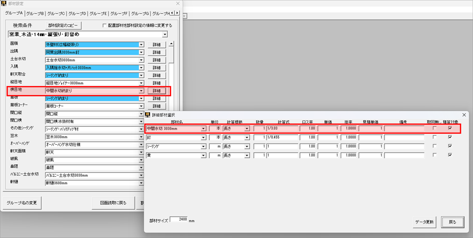
Task: Toggle 積算対象 checkbox for 中間水切 3030mm row
Action: click(450, 128)
